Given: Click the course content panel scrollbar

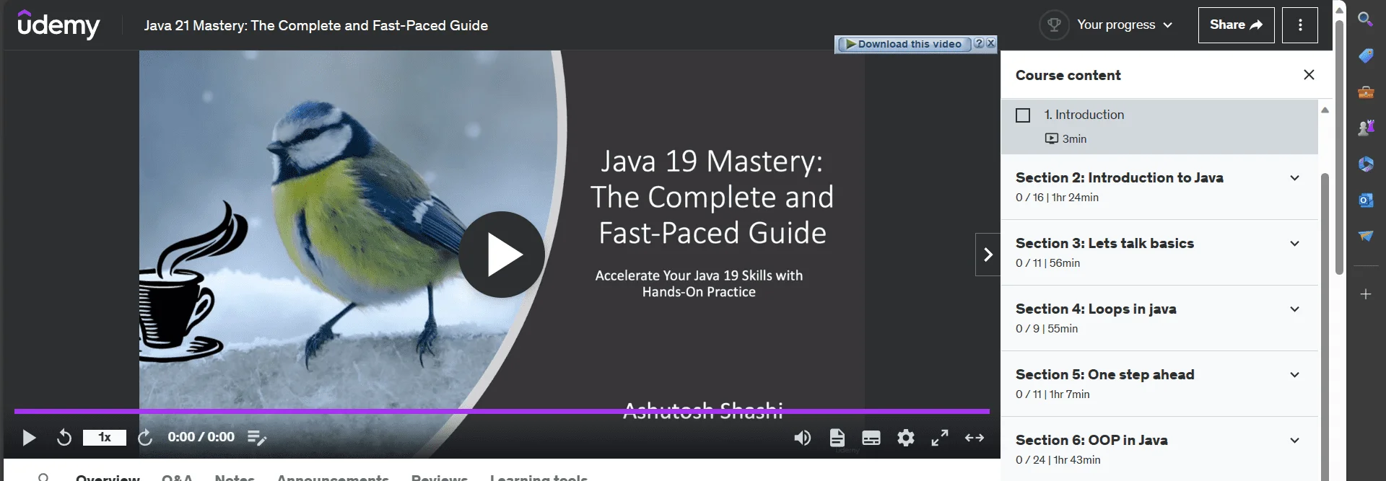Looking at the screenshot, I should pyautogui.click(x=1325, y=327).
